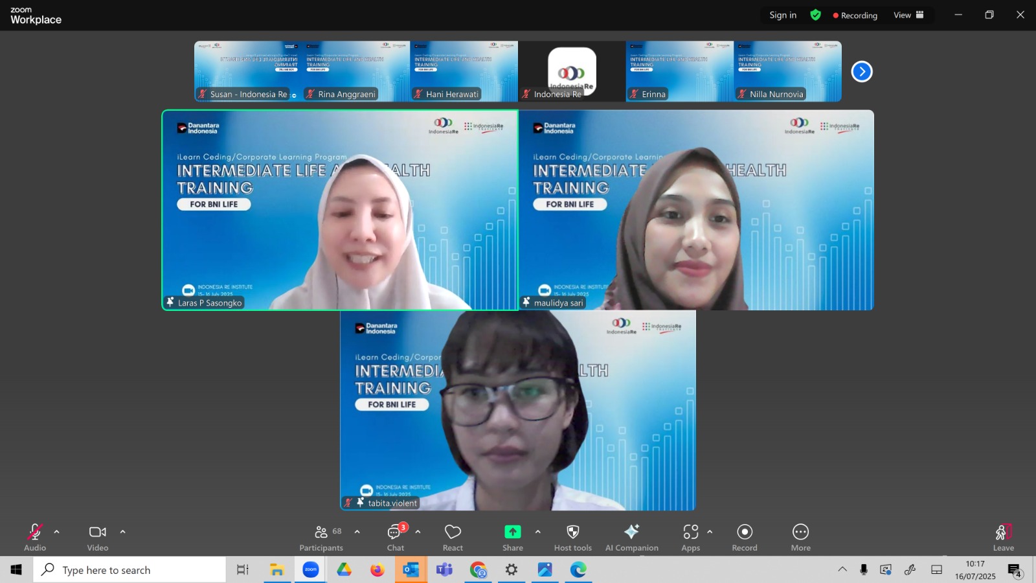The height and width of the screenshot is (583, 1036).
Task: Select Erinna video thumbnail
Action: click(x=680, y=71)
